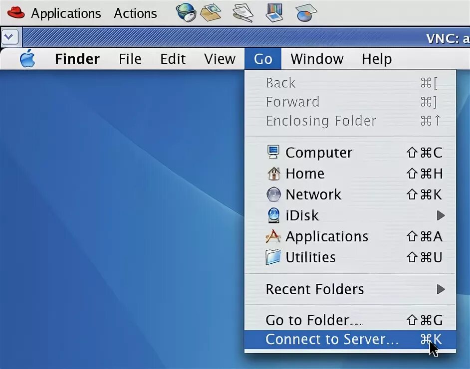The width and height of the screenshot is (470, 369).
Task: Open the email envelope launcher icon
Action: click(x=211, y=12)
